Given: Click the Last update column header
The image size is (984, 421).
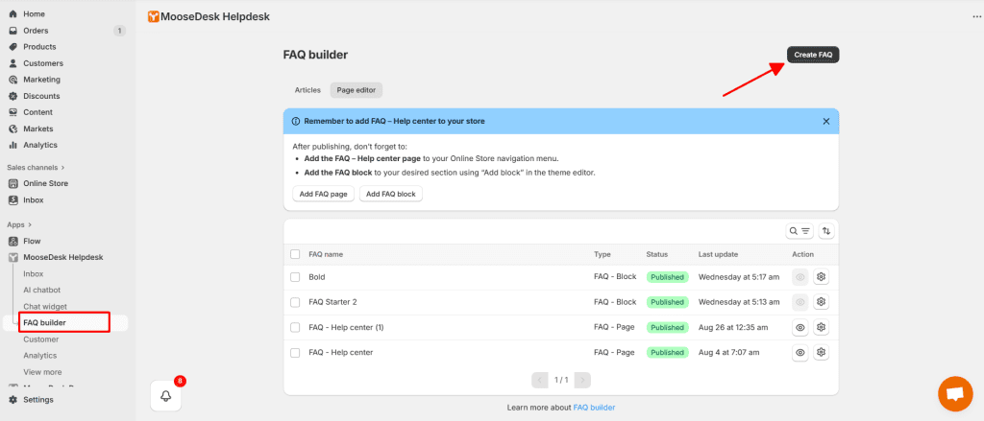Looking at the screenshot, I should [x=718, y=254].
